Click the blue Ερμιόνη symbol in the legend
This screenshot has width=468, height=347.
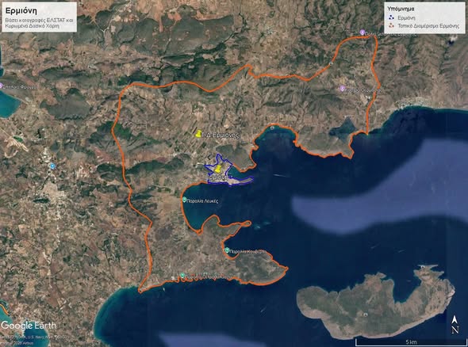391,18
